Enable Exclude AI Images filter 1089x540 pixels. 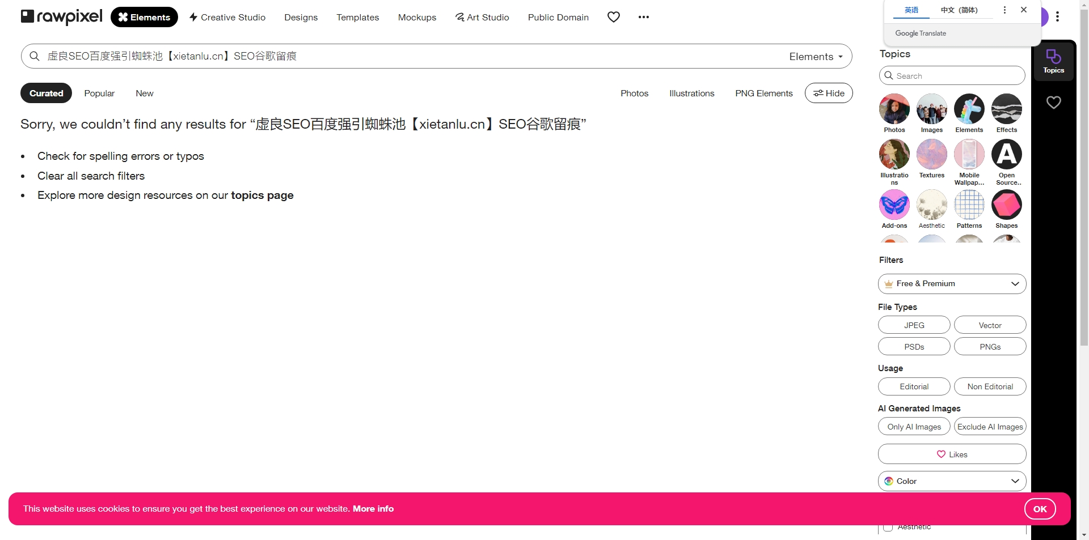tap(990, 426)
